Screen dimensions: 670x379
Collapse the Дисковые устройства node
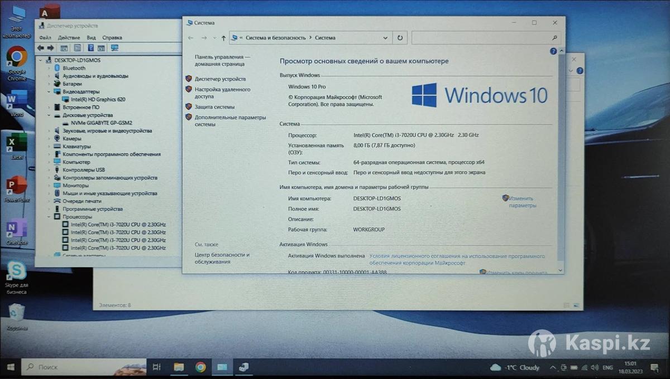click(x=49, y=115)
